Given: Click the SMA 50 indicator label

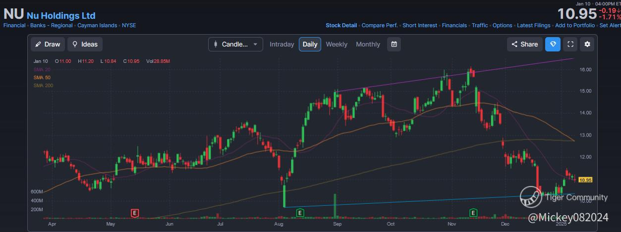Looking at the screenshot, I should 42,78.
